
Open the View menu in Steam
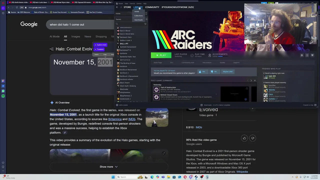(x=126, y=3)
